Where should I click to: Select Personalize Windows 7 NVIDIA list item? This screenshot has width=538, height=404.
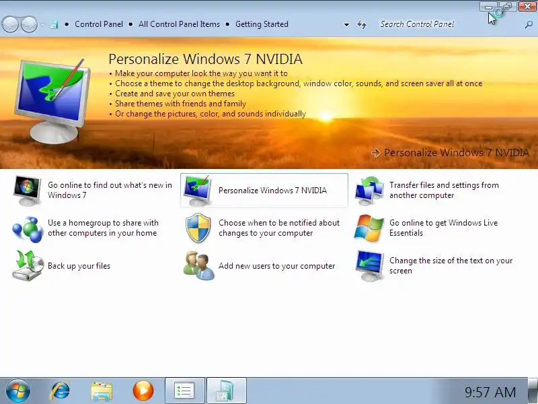pos(264,191)
